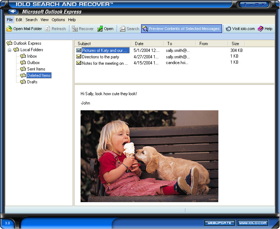
Task: Click the Refresh label in the toolbar
Action: (x=59, y=29)
